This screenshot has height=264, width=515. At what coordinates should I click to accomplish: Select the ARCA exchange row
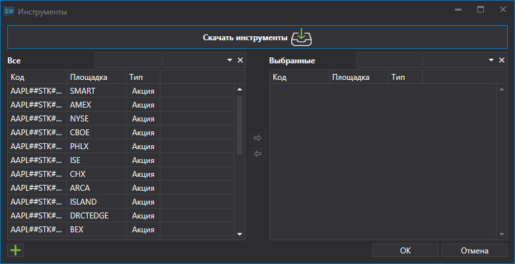(121, 188)
